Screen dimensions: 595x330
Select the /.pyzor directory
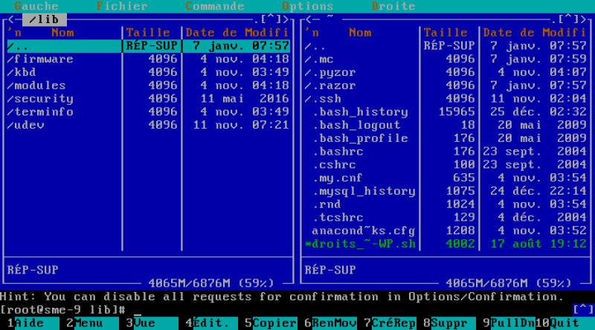click(446, 72)
